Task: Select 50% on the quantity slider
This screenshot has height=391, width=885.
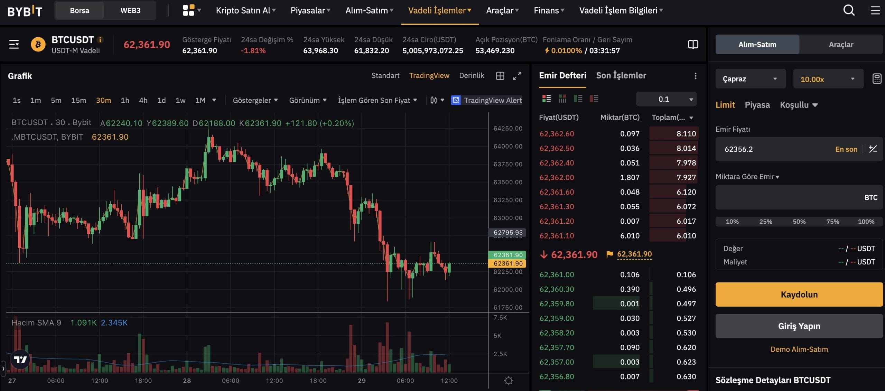Action: pos(799,222)
